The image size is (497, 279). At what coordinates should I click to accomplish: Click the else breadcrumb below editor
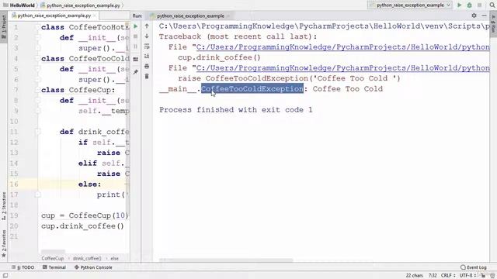114,258
